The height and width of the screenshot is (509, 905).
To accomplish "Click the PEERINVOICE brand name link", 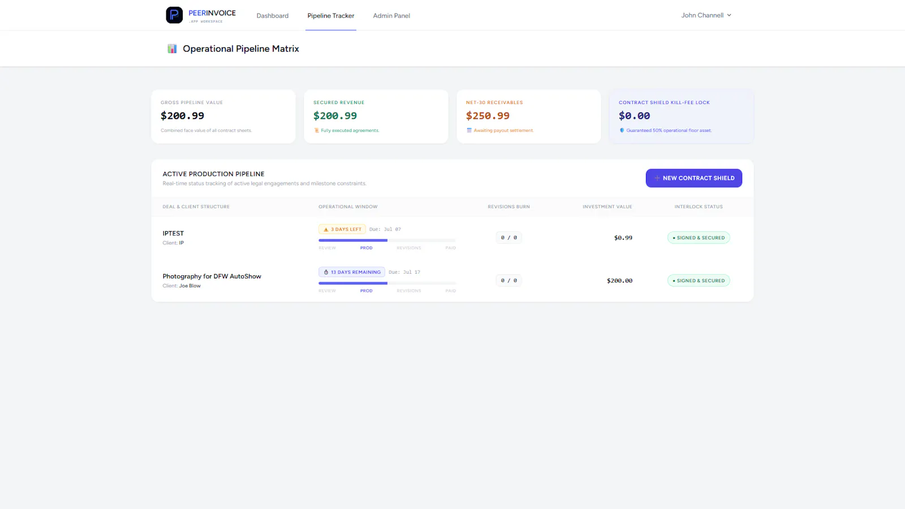I will pyautogui.click(x=212, y=13).
